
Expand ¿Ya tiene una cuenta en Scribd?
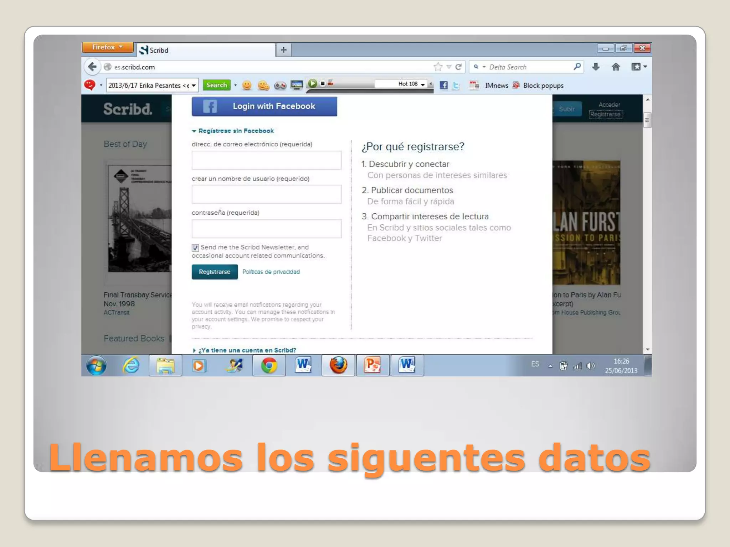pos(244,350)
